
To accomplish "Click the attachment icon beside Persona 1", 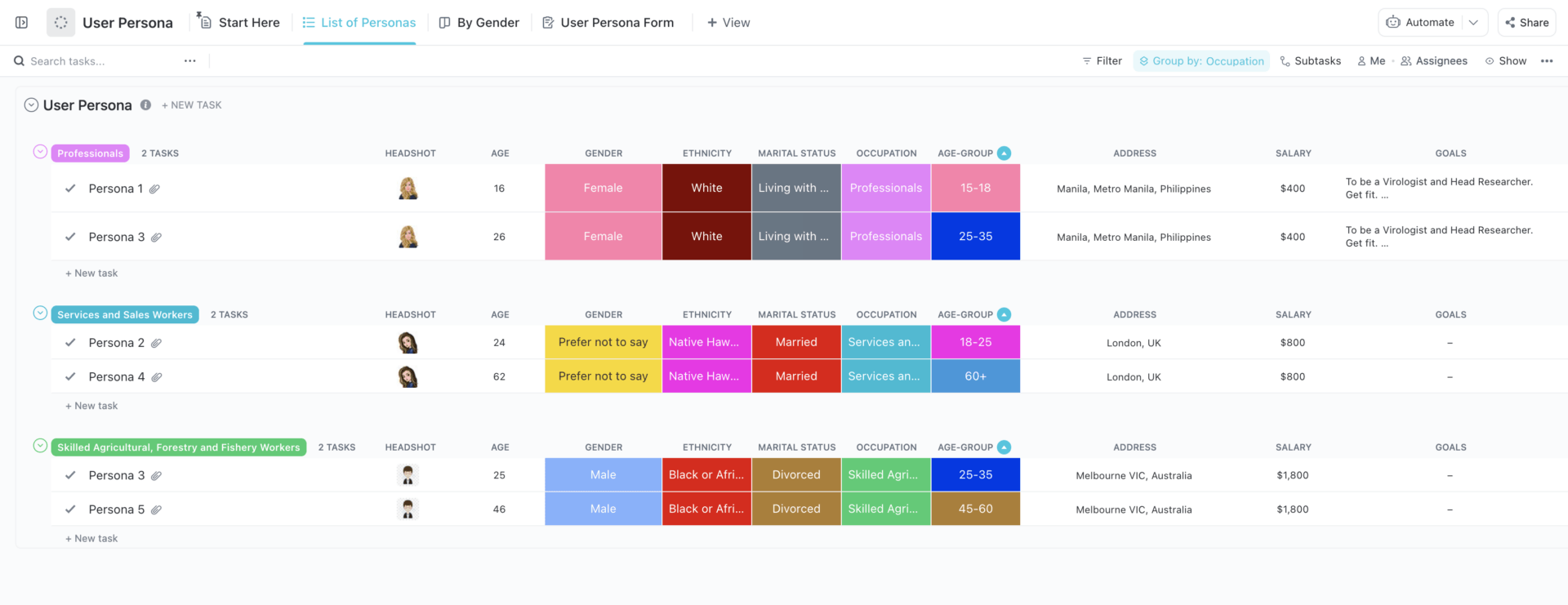I will point(154,189).
